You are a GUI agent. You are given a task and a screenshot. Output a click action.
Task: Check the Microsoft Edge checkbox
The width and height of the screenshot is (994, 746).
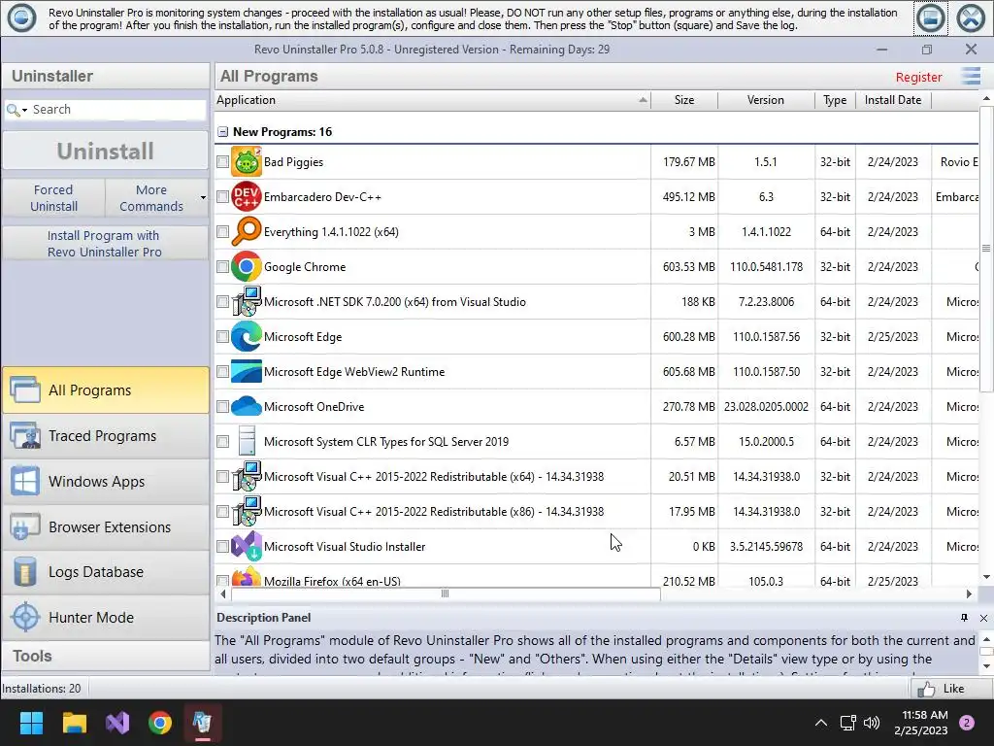coord(222,336)
